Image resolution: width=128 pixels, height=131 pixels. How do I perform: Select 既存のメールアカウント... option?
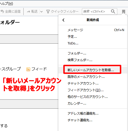pos(93,77)
